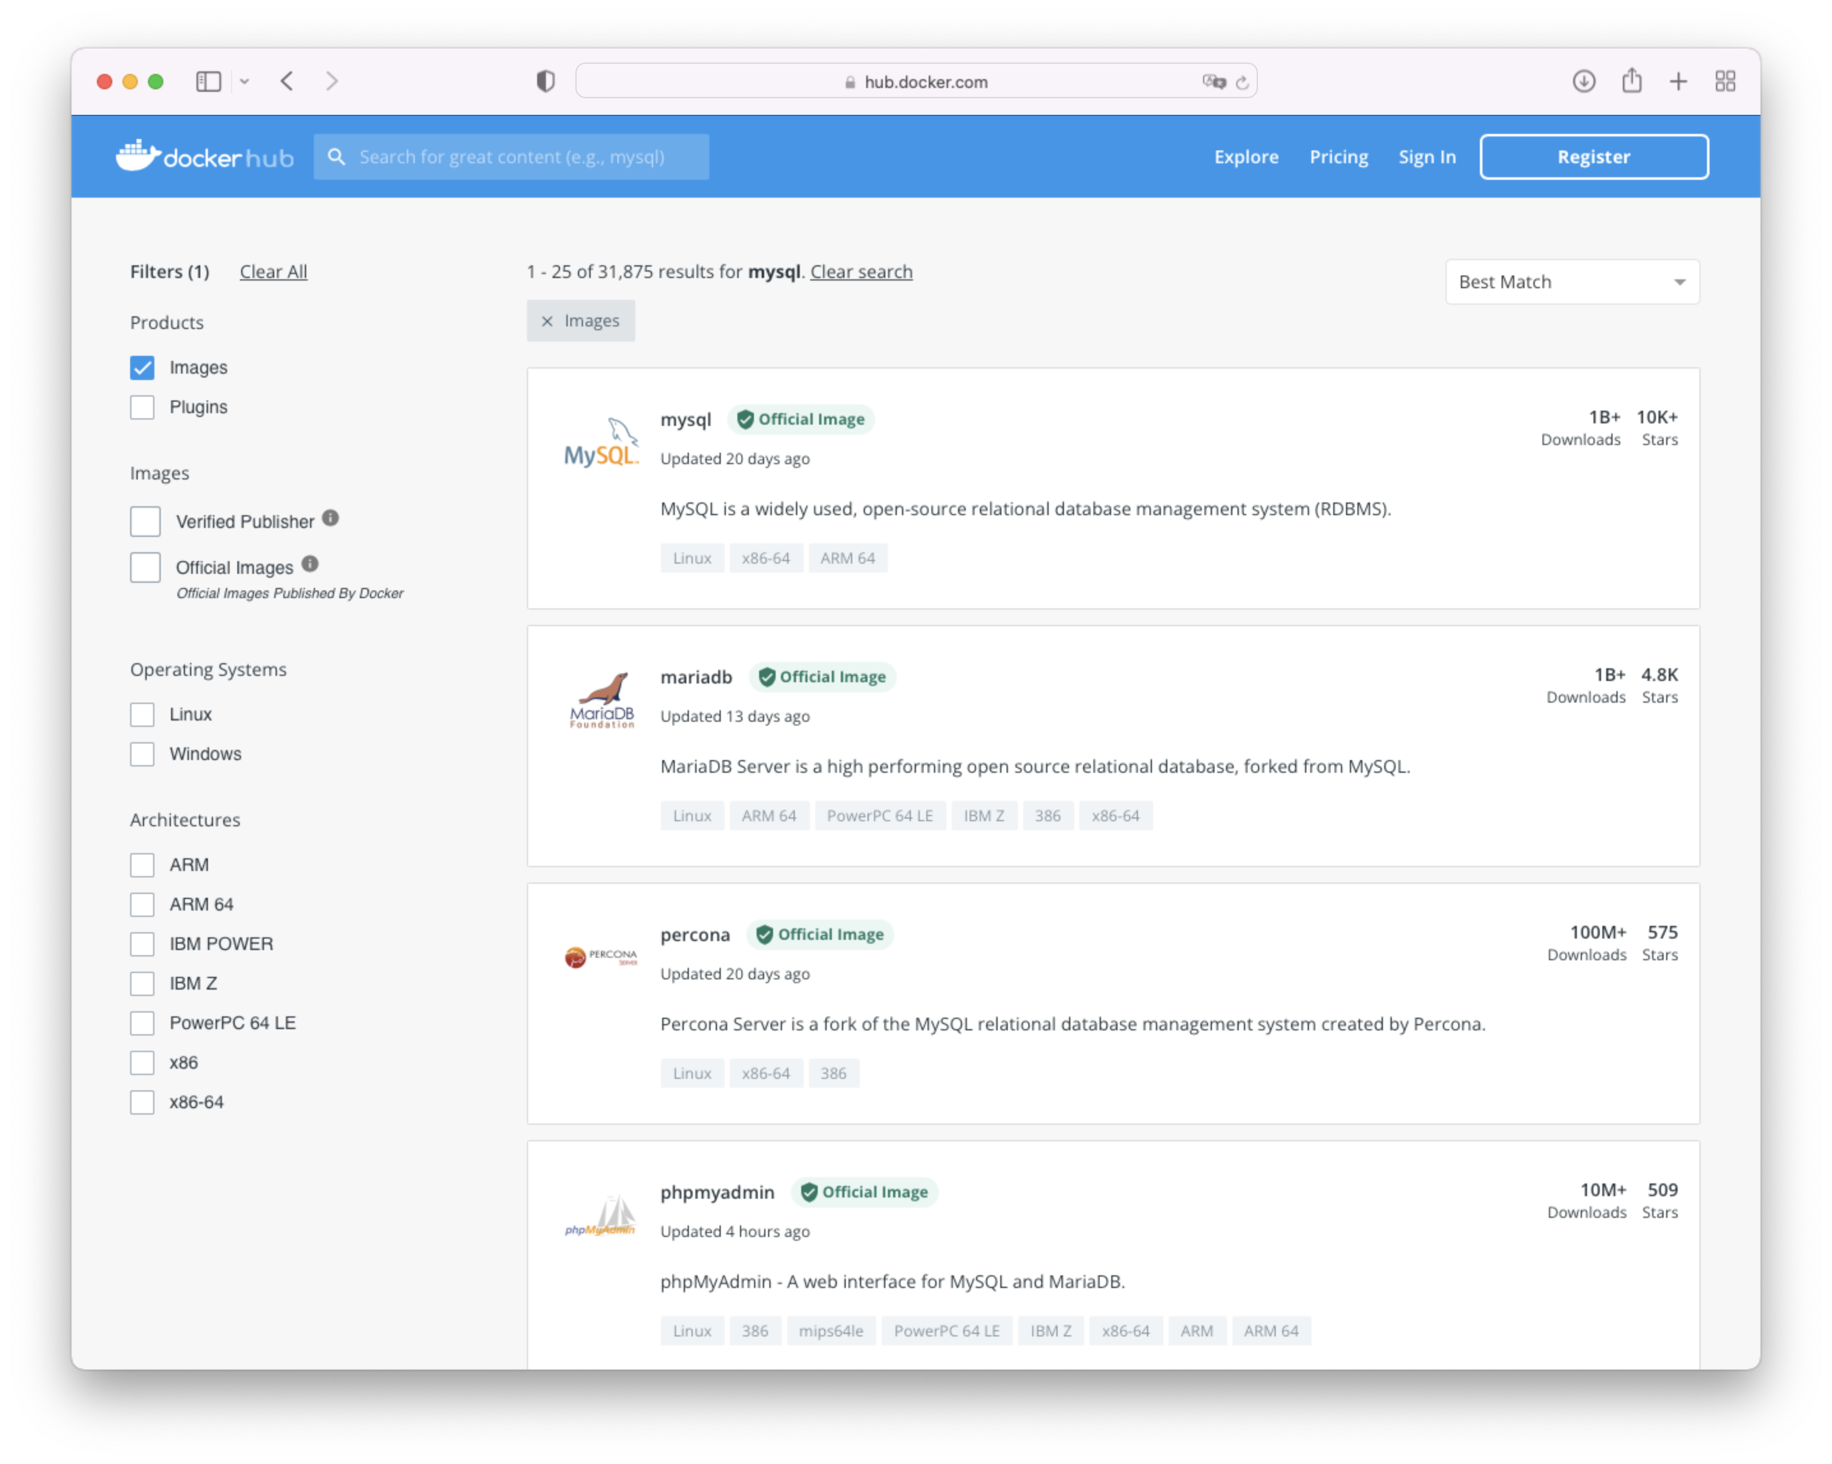The height and width of the screenshot is (1464, 1832).
Task: Click the Clear search link
Action: [861, 272]
